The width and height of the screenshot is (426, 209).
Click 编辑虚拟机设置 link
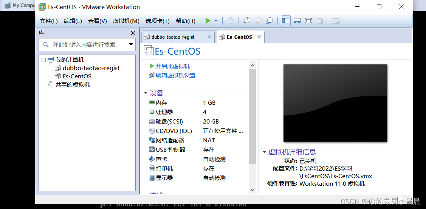[175, 75]
